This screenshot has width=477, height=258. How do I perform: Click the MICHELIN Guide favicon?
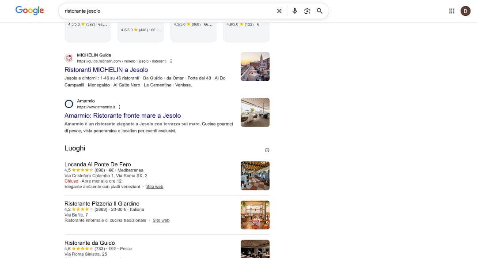pos(69,58)
